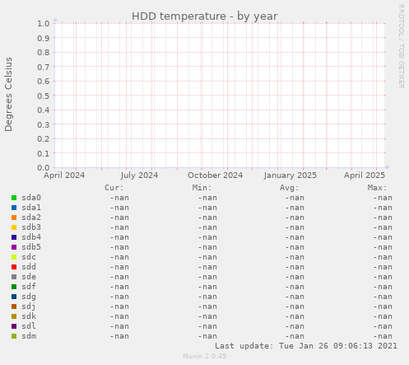Viewport: 409px width, 365px height.
Task: Click the 'sdl' legend label
Action: click(29, 326)
